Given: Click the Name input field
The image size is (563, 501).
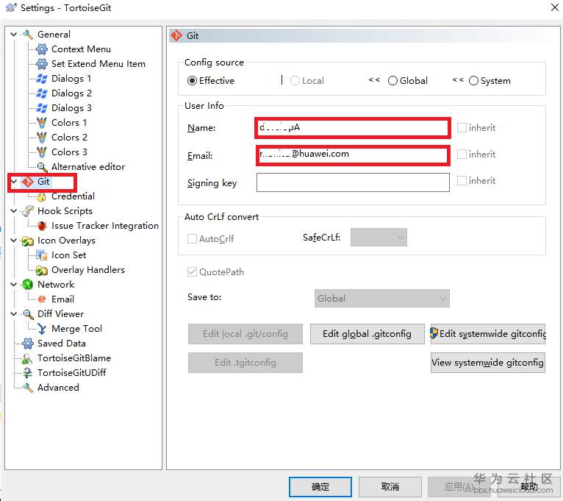Looking at the screenshot, I should 352,128.
